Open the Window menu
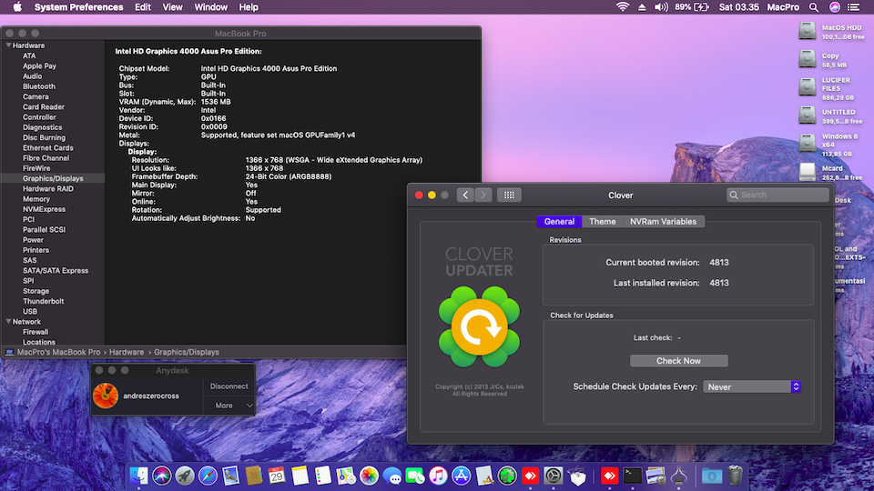Image resolution: width=874 pixels, height=491 pixels. coord(210,7)
